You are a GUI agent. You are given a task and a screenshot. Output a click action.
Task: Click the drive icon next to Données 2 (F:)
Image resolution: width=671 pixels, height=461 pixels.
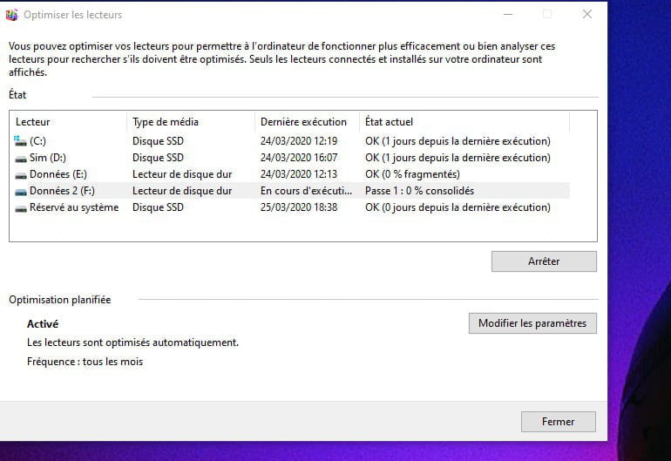[x=21, y=191]
